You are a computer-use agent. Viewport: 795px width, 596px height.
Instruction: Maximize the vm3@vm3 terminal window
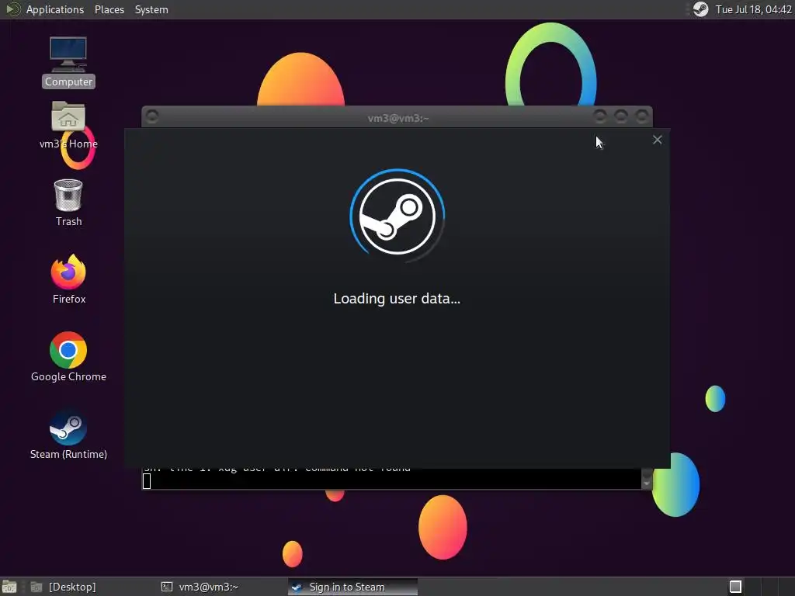(621, 117)
